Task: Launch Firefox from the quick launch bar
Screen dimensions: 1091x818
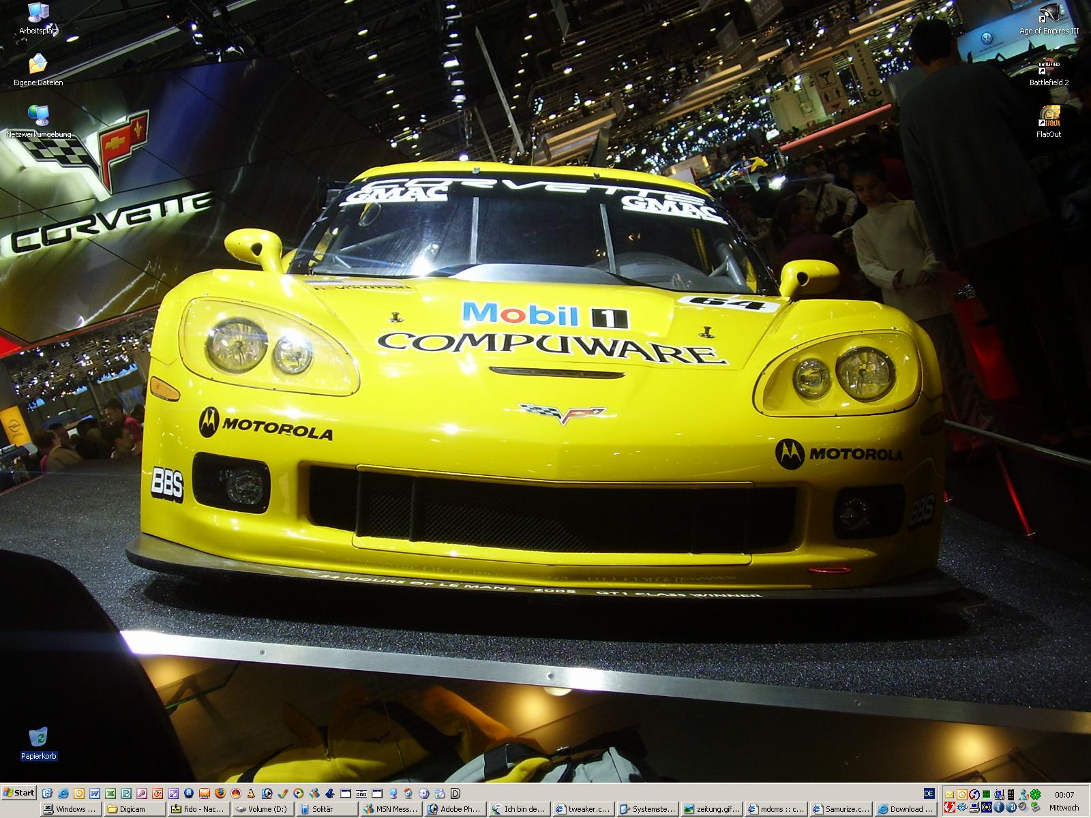Action: tap(220, 793)
